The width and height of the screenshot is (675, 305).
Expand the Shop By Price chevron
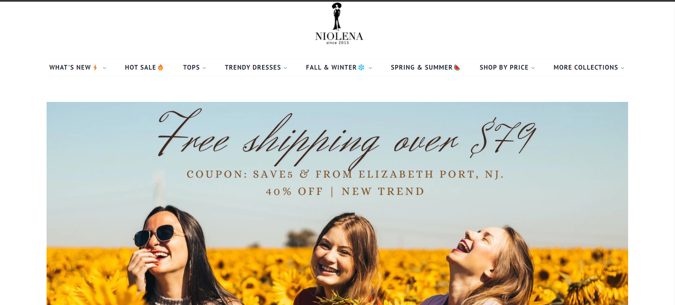pos(533,68)
